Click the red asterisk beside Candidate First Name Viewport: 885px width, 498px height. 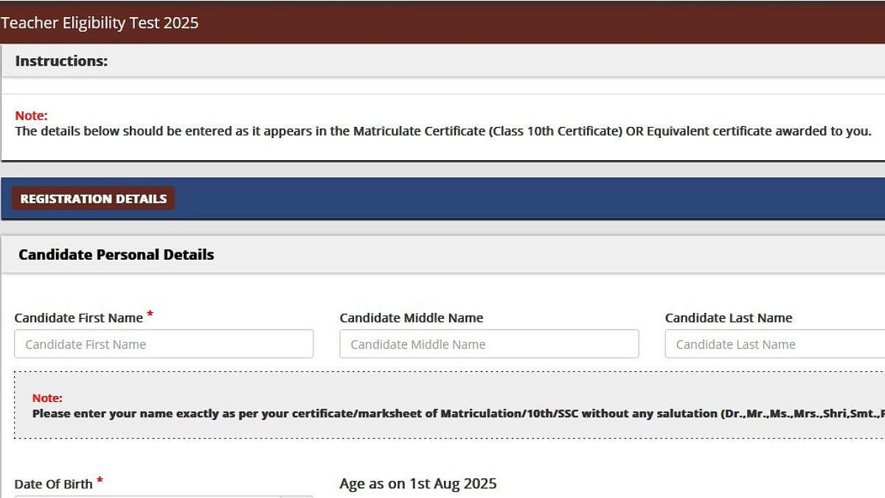pos(150,314)
